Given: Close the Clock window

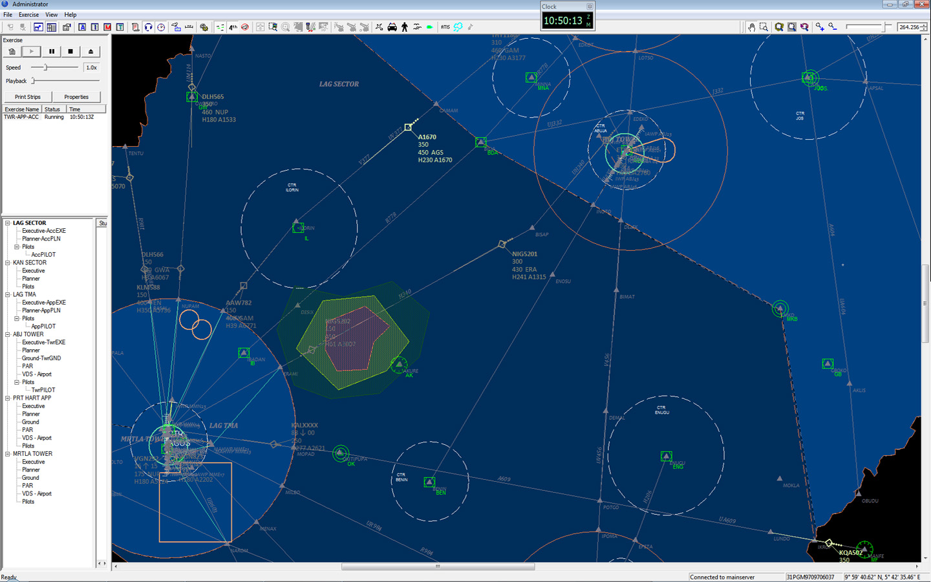Looking at the screenshot, I should pos(589,6).
